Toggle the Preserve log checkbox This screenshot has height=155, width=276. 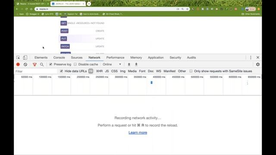pos(51,64)
